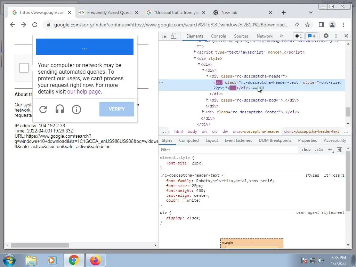
Task: Click the address bar URL
Action: coord(171,25)
